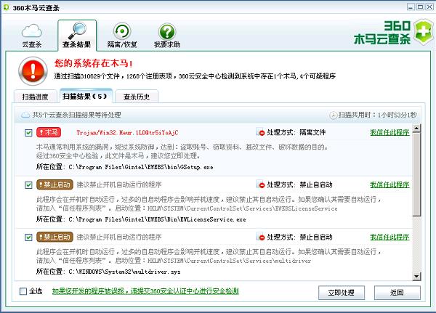This screenshot has width=436, height=313.
Task: Uncheck the Trojan GSetup.exe checkbox
Action: pos(28,133)
